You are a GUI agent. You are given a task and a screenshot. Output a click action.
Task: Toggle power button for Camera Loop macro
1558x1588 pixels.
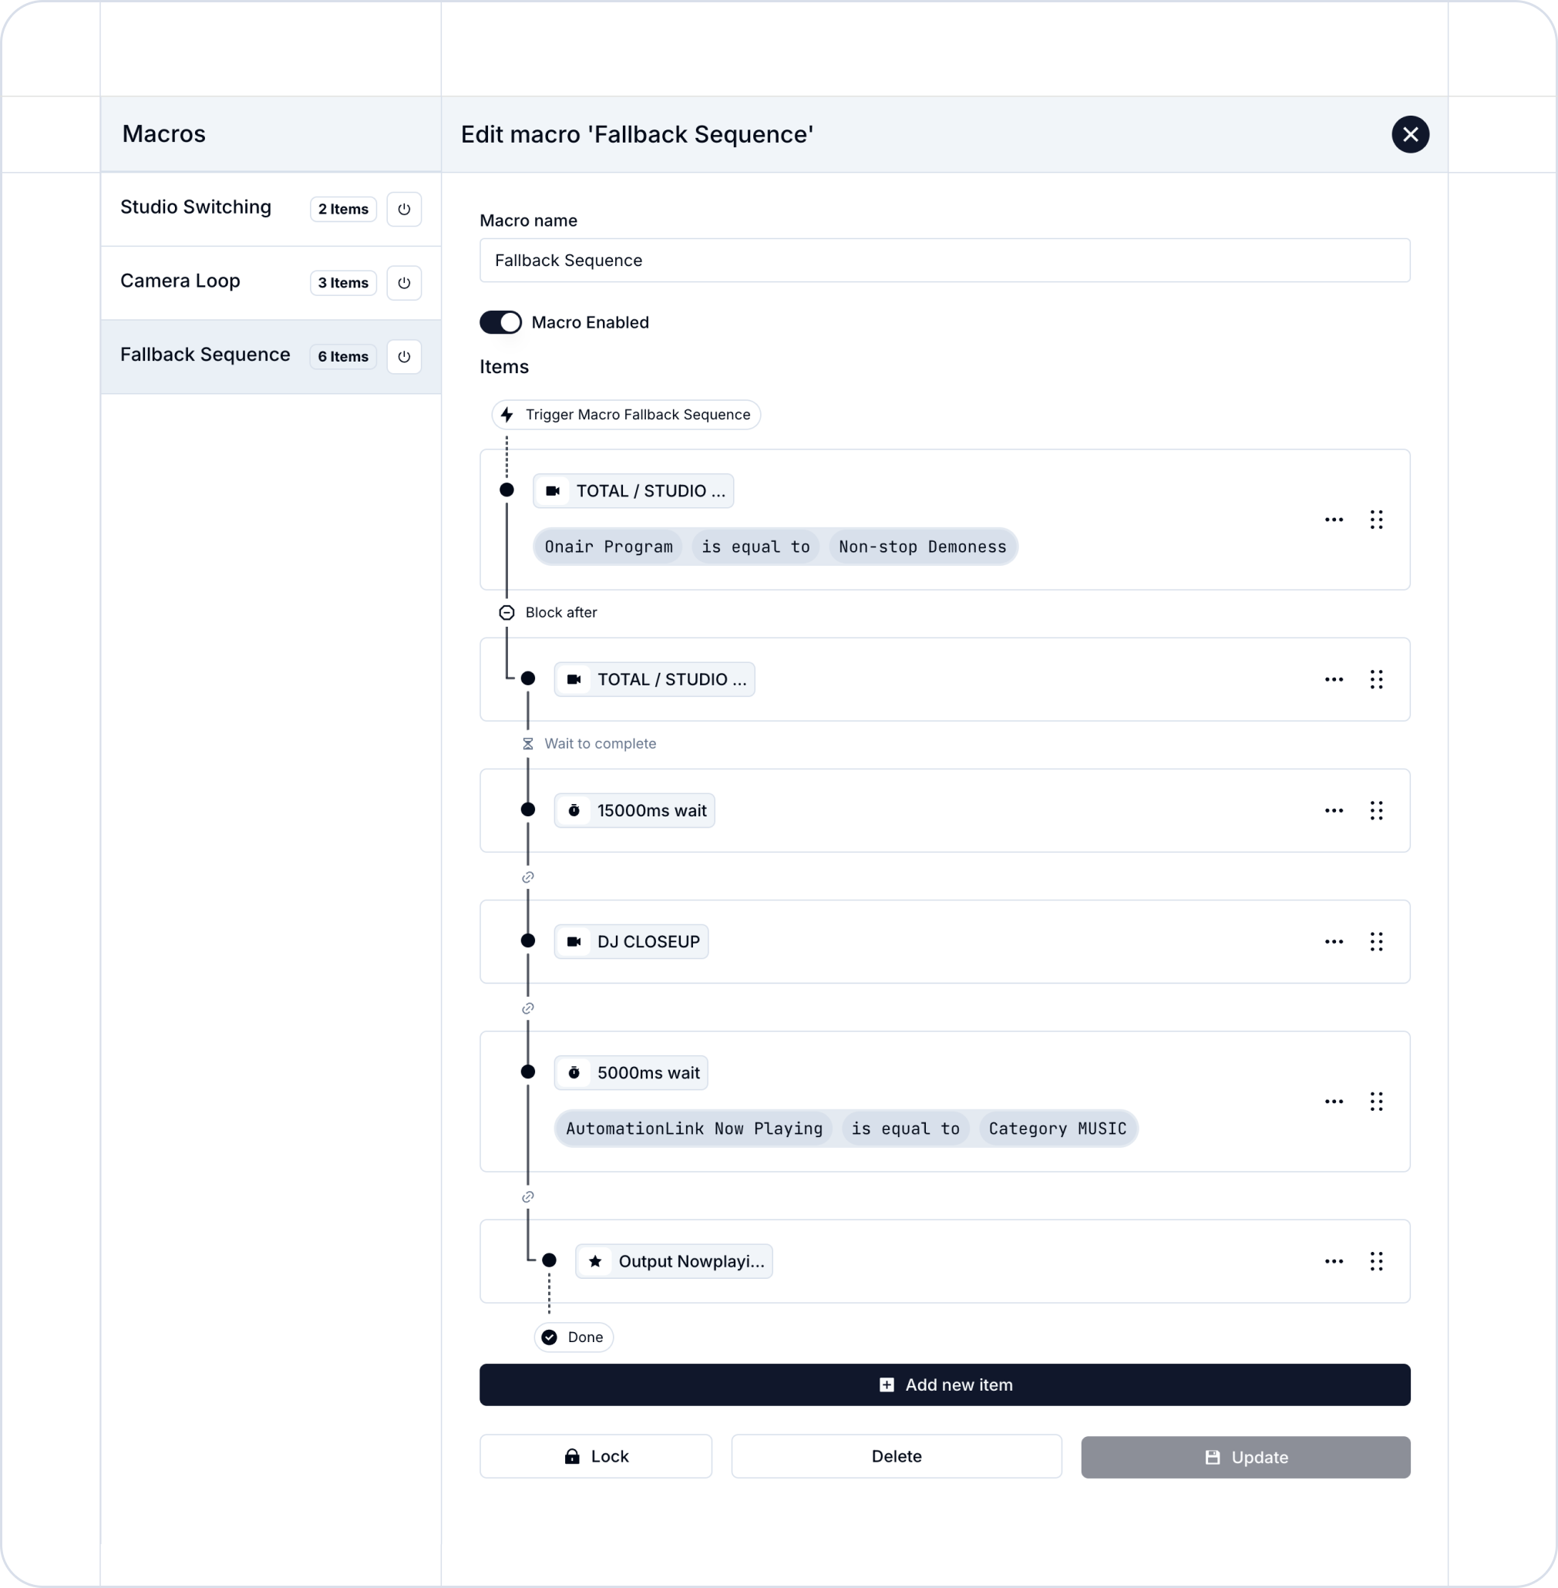403,283
